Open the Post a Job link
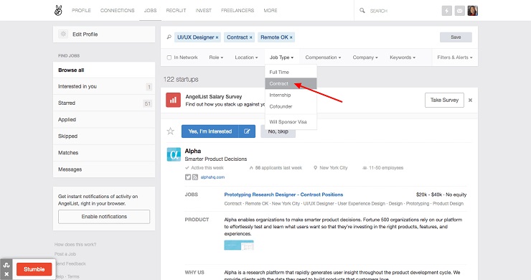The height and width of the screenshot is (280, 531). point(65,254)
